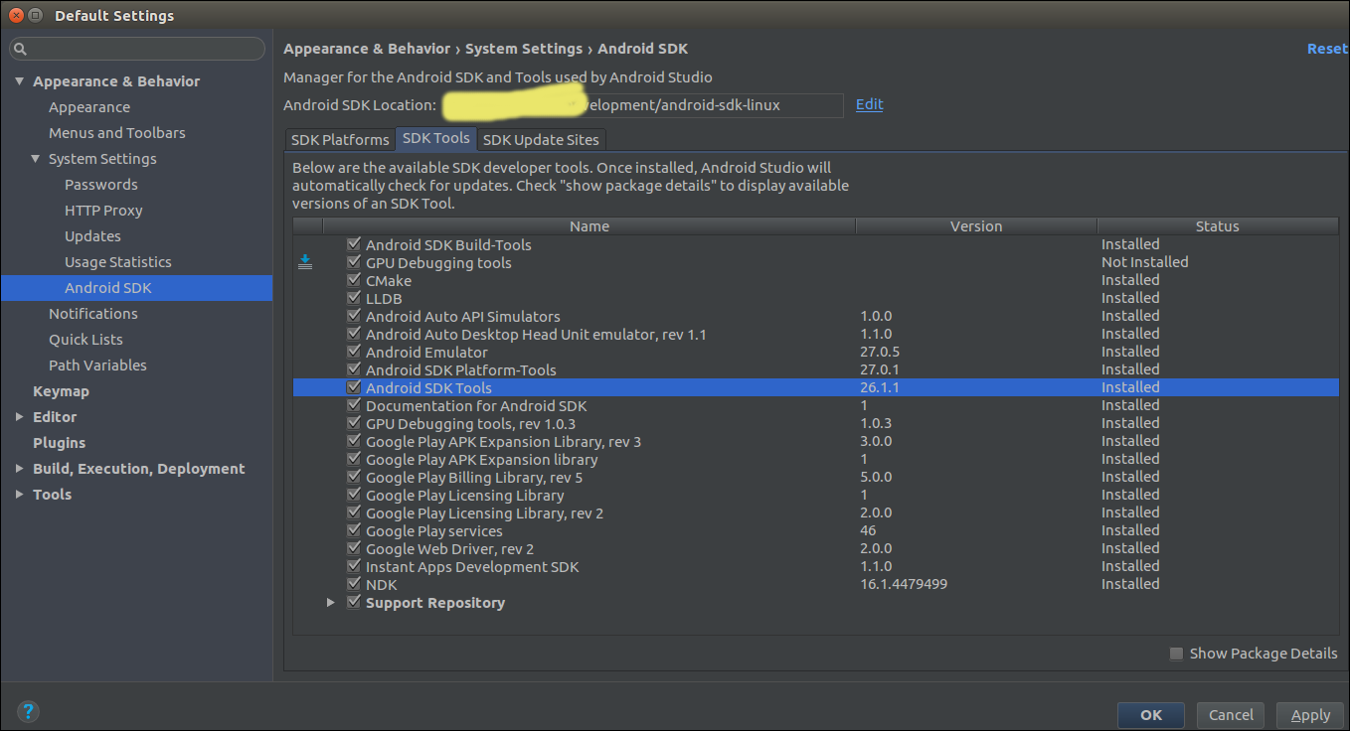1350x731 pixels.
Task: Select Android SDK in sidebar
Action: (x=136, y=288)
